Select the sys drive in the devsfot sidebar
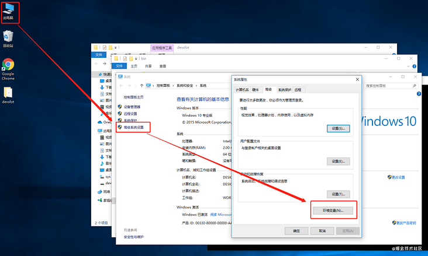This screenshot has width=428, height=256. click(x=105, y=177)
